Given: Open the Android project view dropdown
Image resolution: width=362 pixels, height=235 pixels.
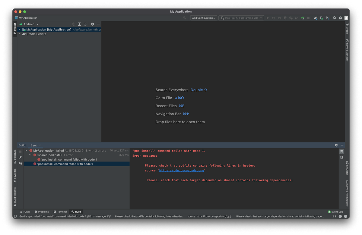Looking at the screenshot, I should (29, 24).
